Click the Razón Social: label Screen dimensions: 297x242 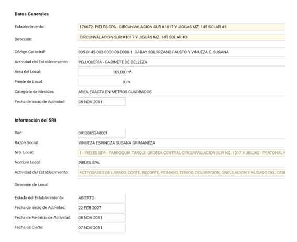pyautogui.click(x=27, y=142)
